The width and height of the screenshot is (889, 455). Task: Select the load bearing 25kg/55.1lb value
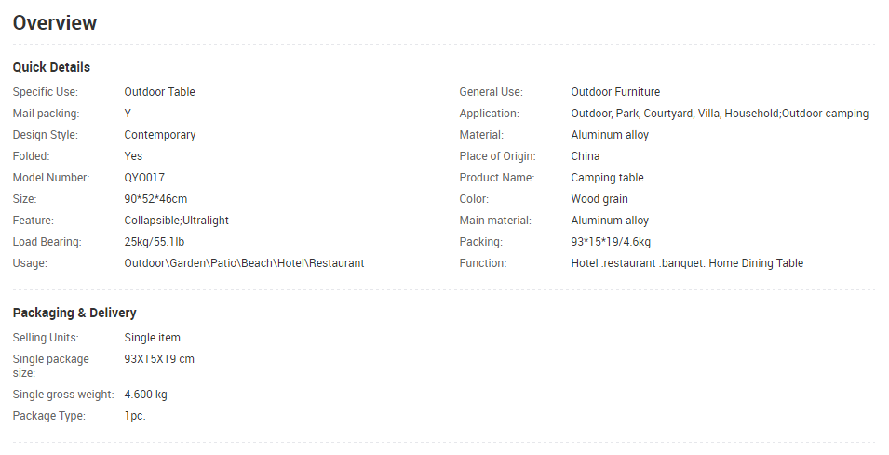click(155, 242)
